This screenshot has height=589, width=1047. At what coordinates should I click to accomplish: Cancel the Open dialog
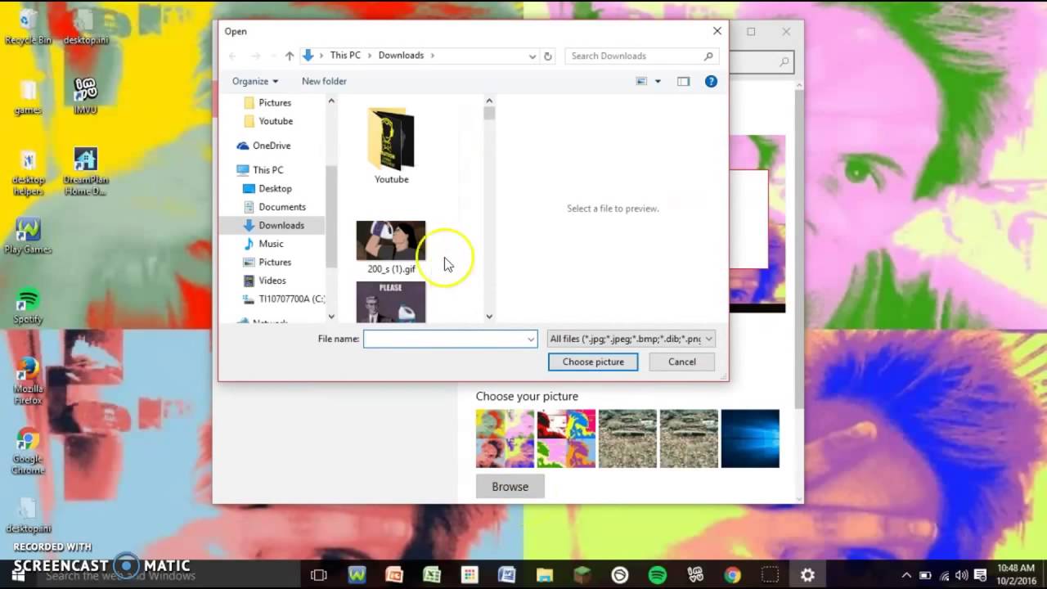pos(682,362)
